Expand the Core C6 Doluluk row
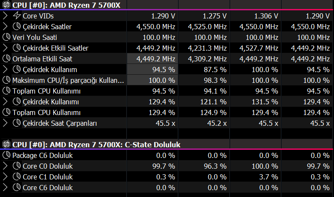The width and height of the screenshot is (334, 197). click(5, 188)
